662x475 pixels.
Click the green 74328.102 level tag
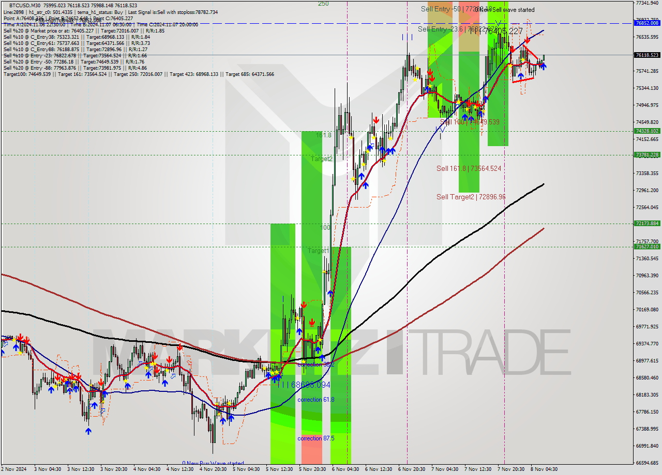(648, 131)
